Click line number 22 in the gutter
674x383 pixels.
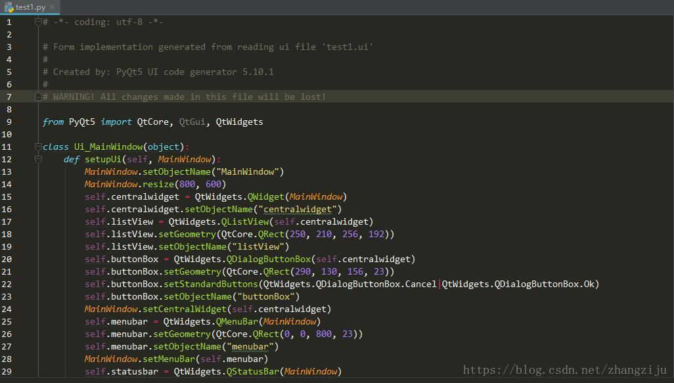click(7, 284)
